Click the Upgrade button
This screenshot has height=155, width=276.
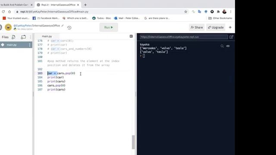[216, 28]
